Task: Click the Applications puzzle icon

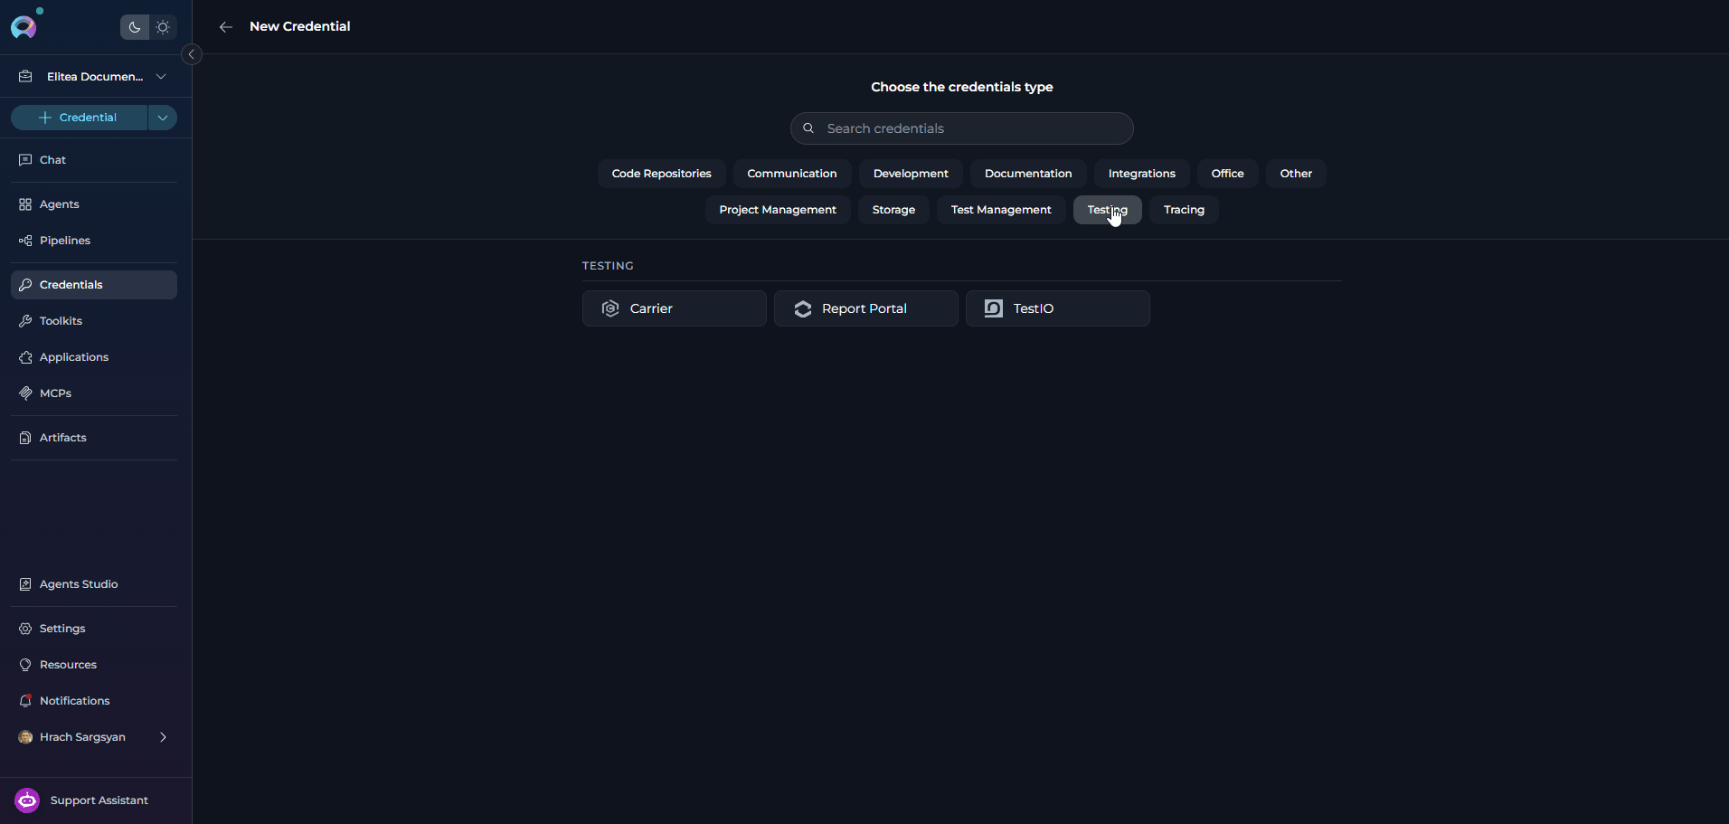Action: click(x=25, y=357)
